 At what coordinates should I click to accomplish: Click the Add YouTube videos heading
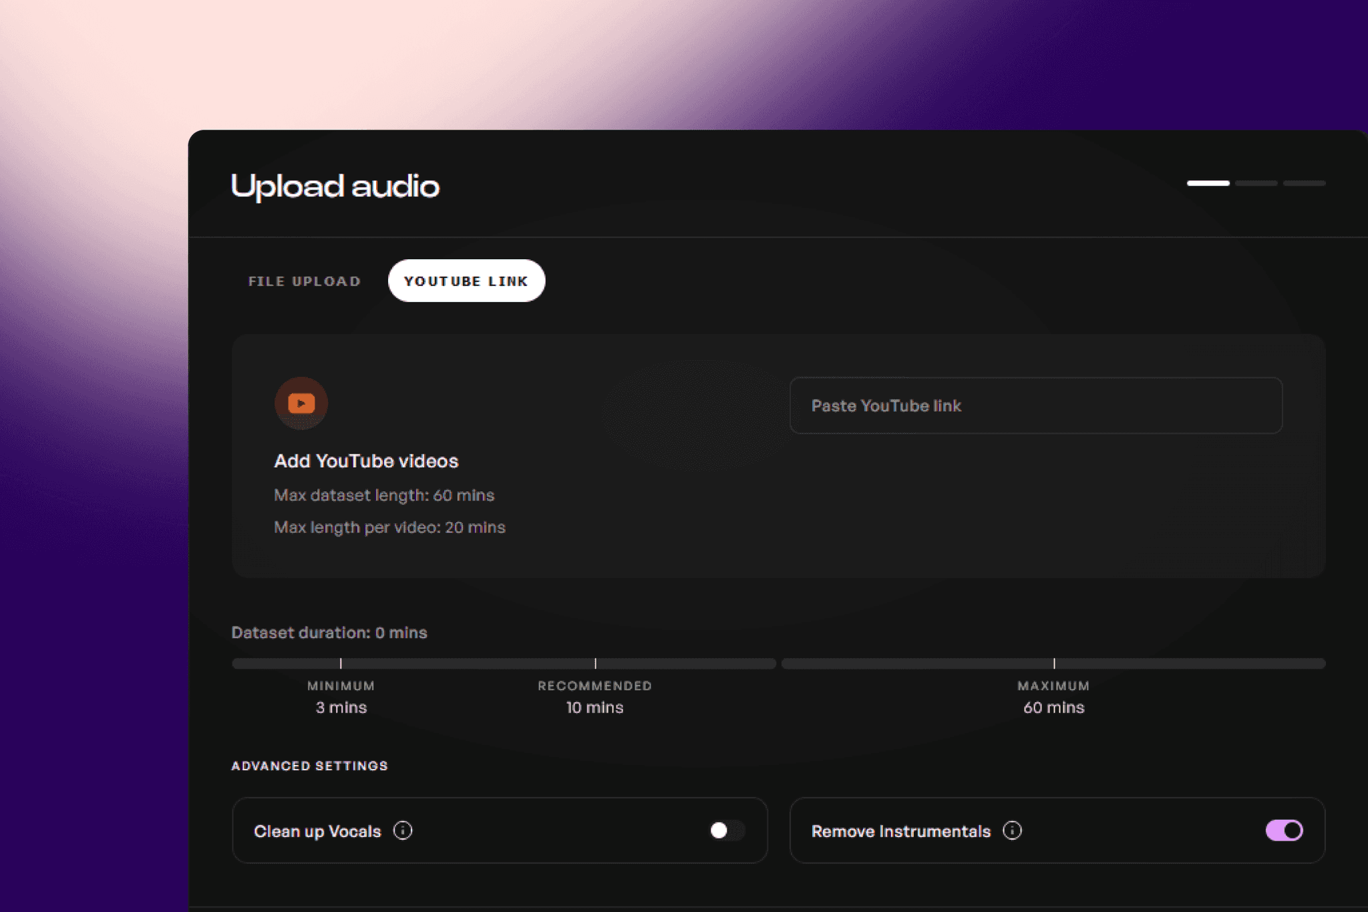pos(366,461)
